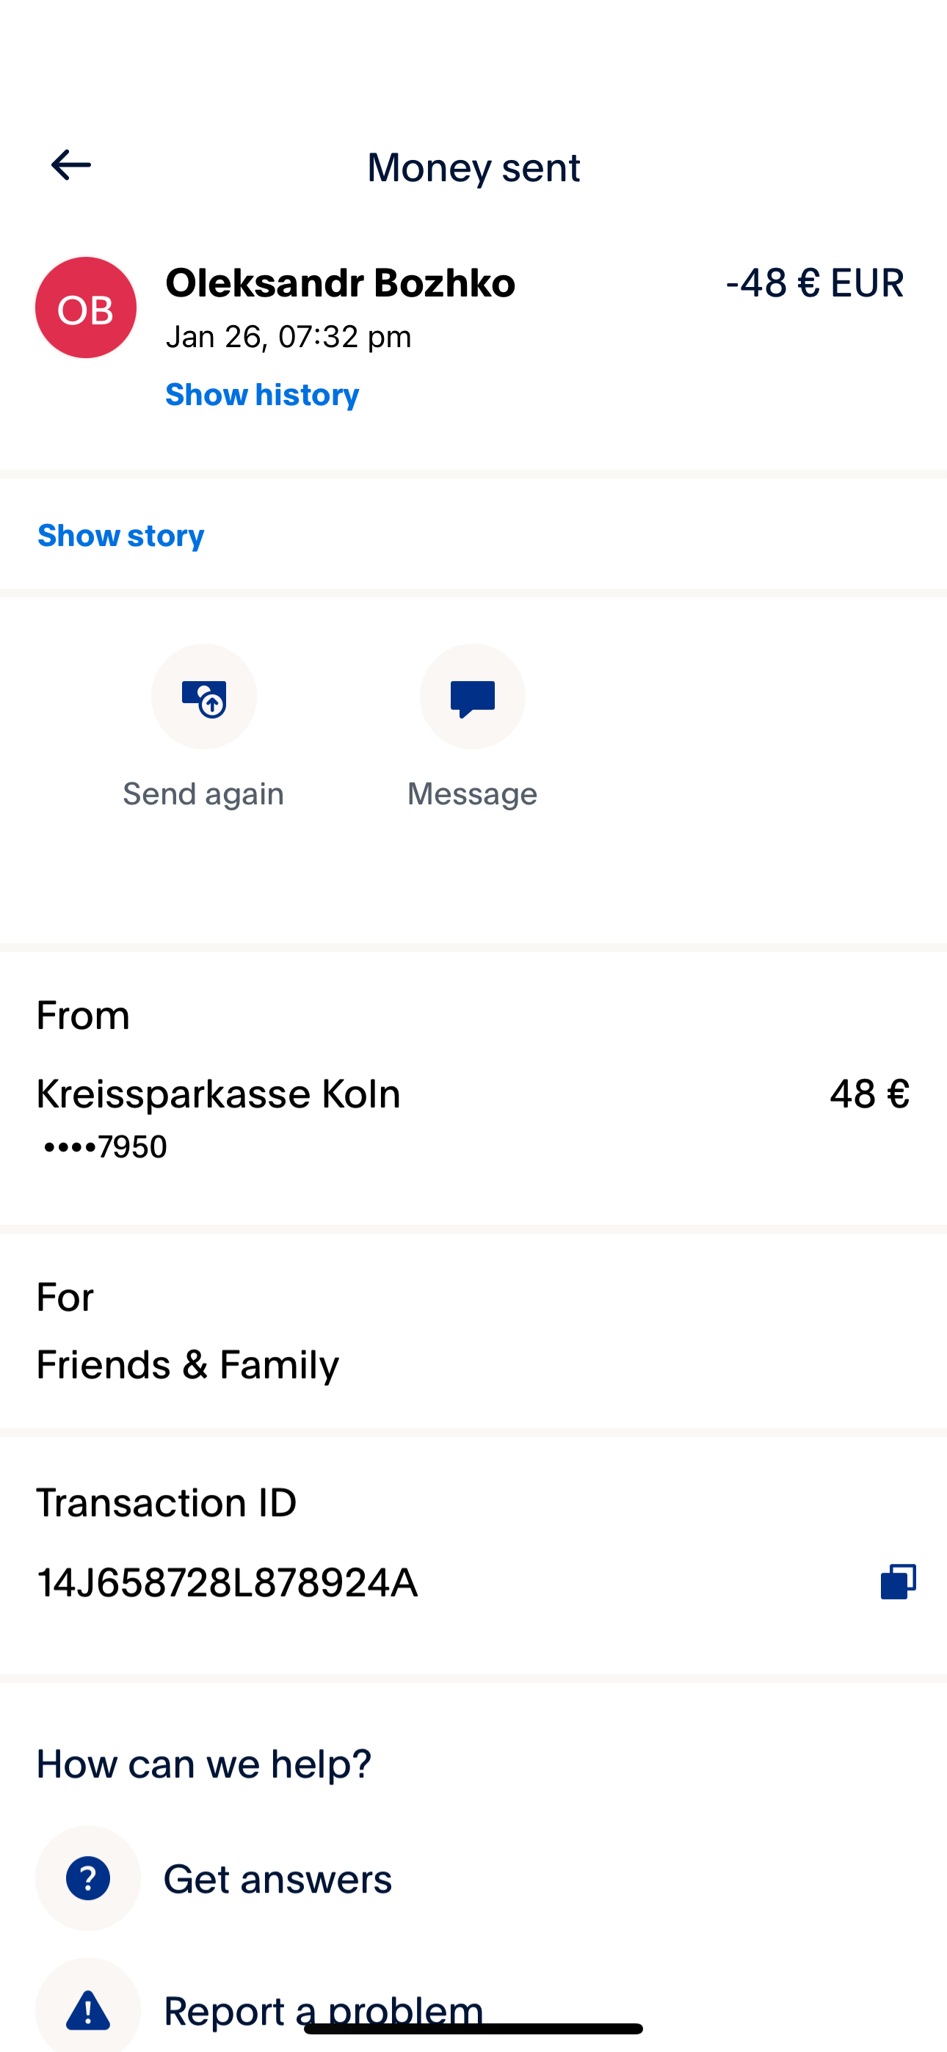Screen dimensions: 947x2052
Task: Select the Oleksandr Bozhko recipient name
Action: 341,283
